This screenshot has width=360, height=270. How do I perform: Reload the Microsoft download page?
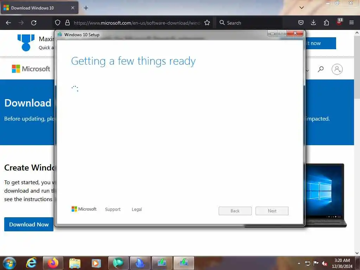pyautogui.click(x=34, y=23)
